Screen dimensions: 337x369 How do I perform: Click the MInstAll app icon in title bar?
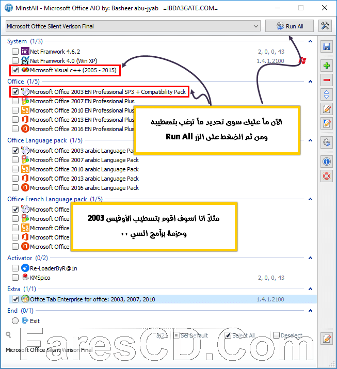(x=9, y=8)
